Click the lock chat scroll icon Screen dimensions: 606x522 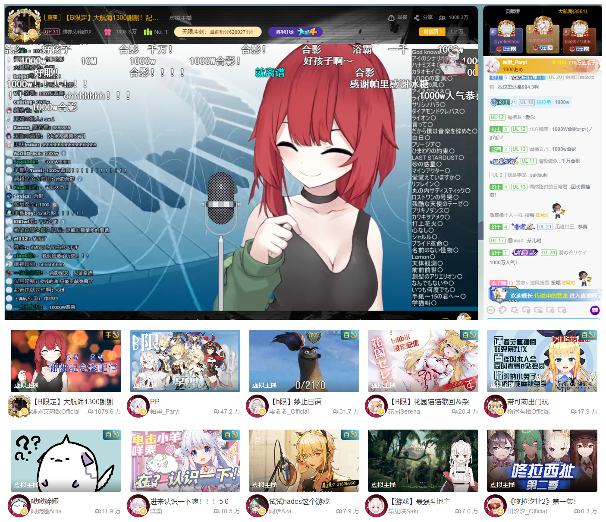(x=538, y=310)
